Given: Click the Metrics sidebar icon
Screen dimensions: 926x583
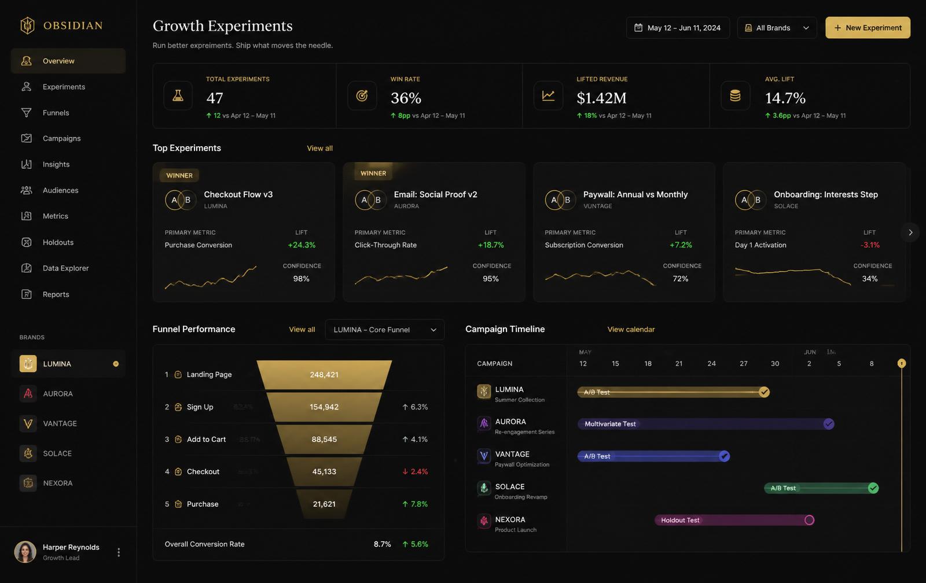Looking at the screenshot, I should (x=27, y=216).
